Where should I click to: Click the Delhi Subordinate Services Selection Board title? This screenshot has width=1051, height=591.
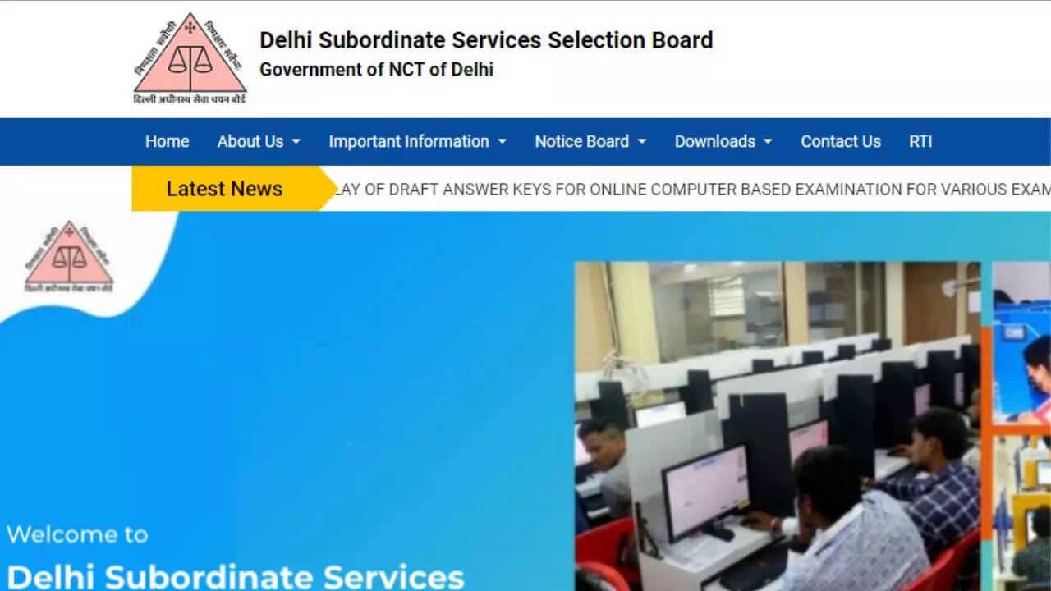tap(486, 40)
